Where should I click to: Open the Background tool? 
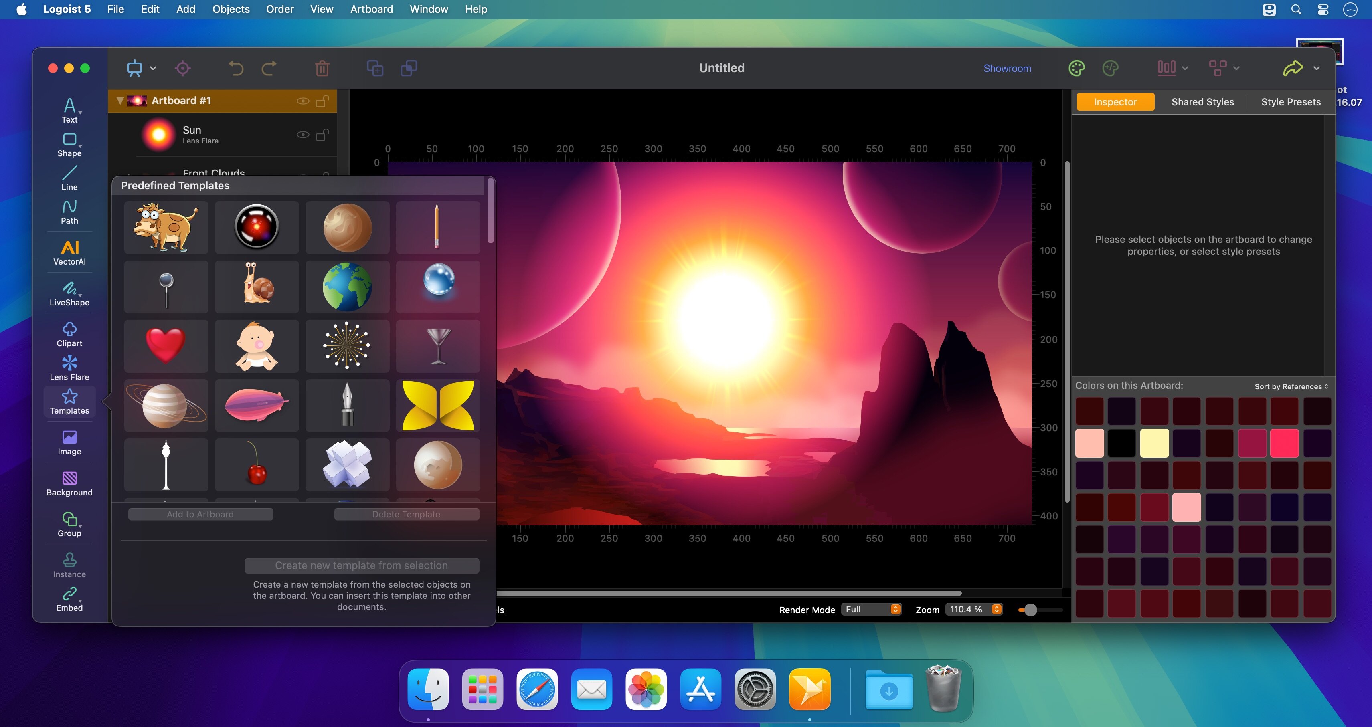point(69,484)
